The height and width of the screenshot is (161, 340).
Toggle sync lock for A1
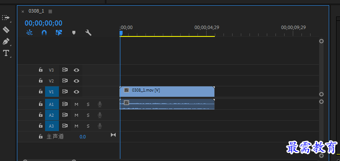[x=65, y=104]
